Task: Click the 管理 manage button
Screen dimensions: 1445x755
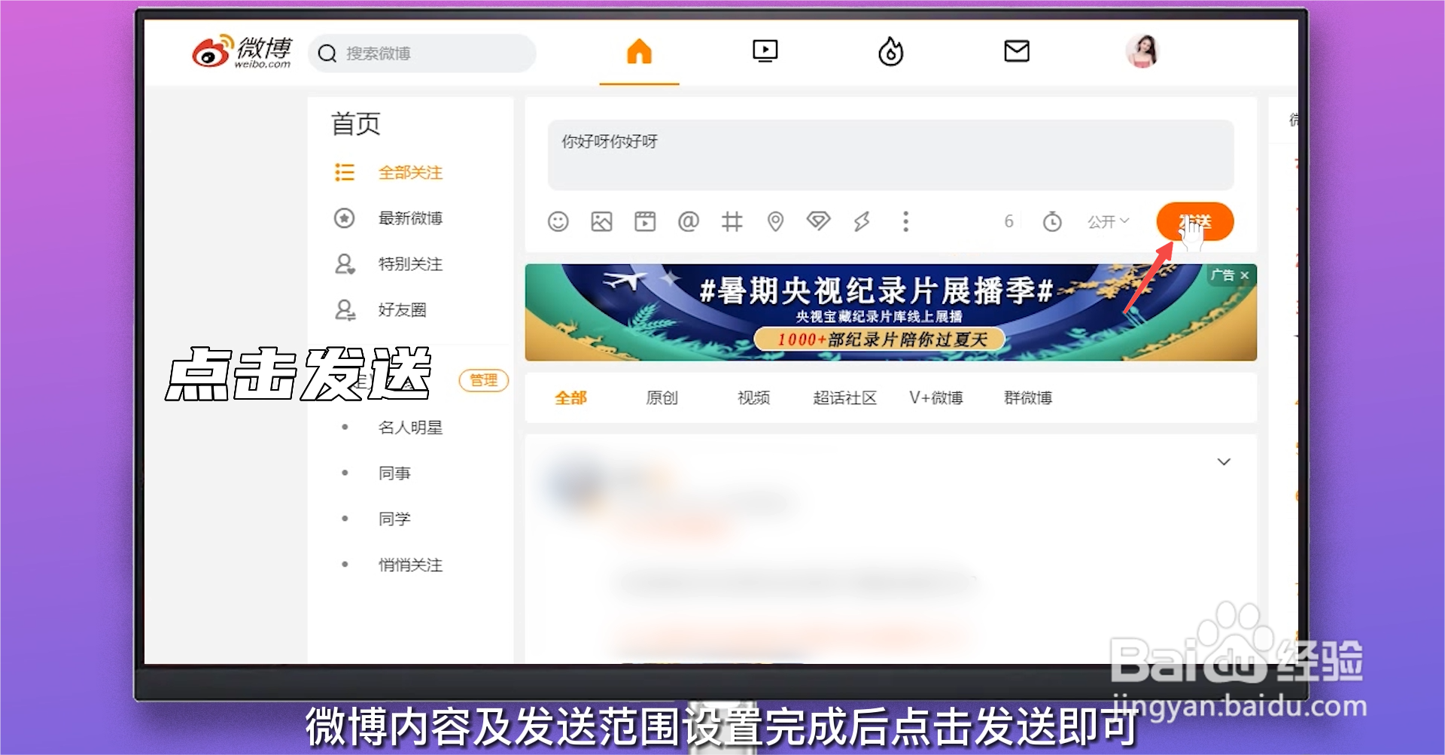Action: point(484,381)
